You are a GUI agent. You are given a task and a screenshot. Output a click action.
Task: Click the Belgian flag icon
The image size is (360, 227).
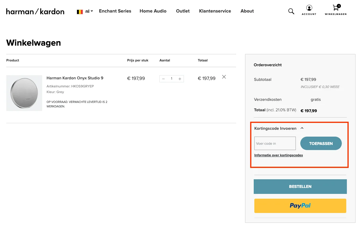click(79, 11)
